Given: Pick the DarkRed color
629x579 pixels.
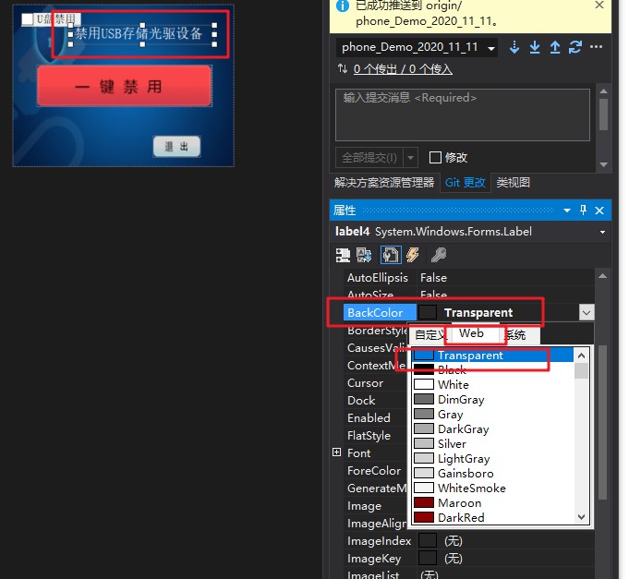Looking at the screenshot, I should click(493, 518).
